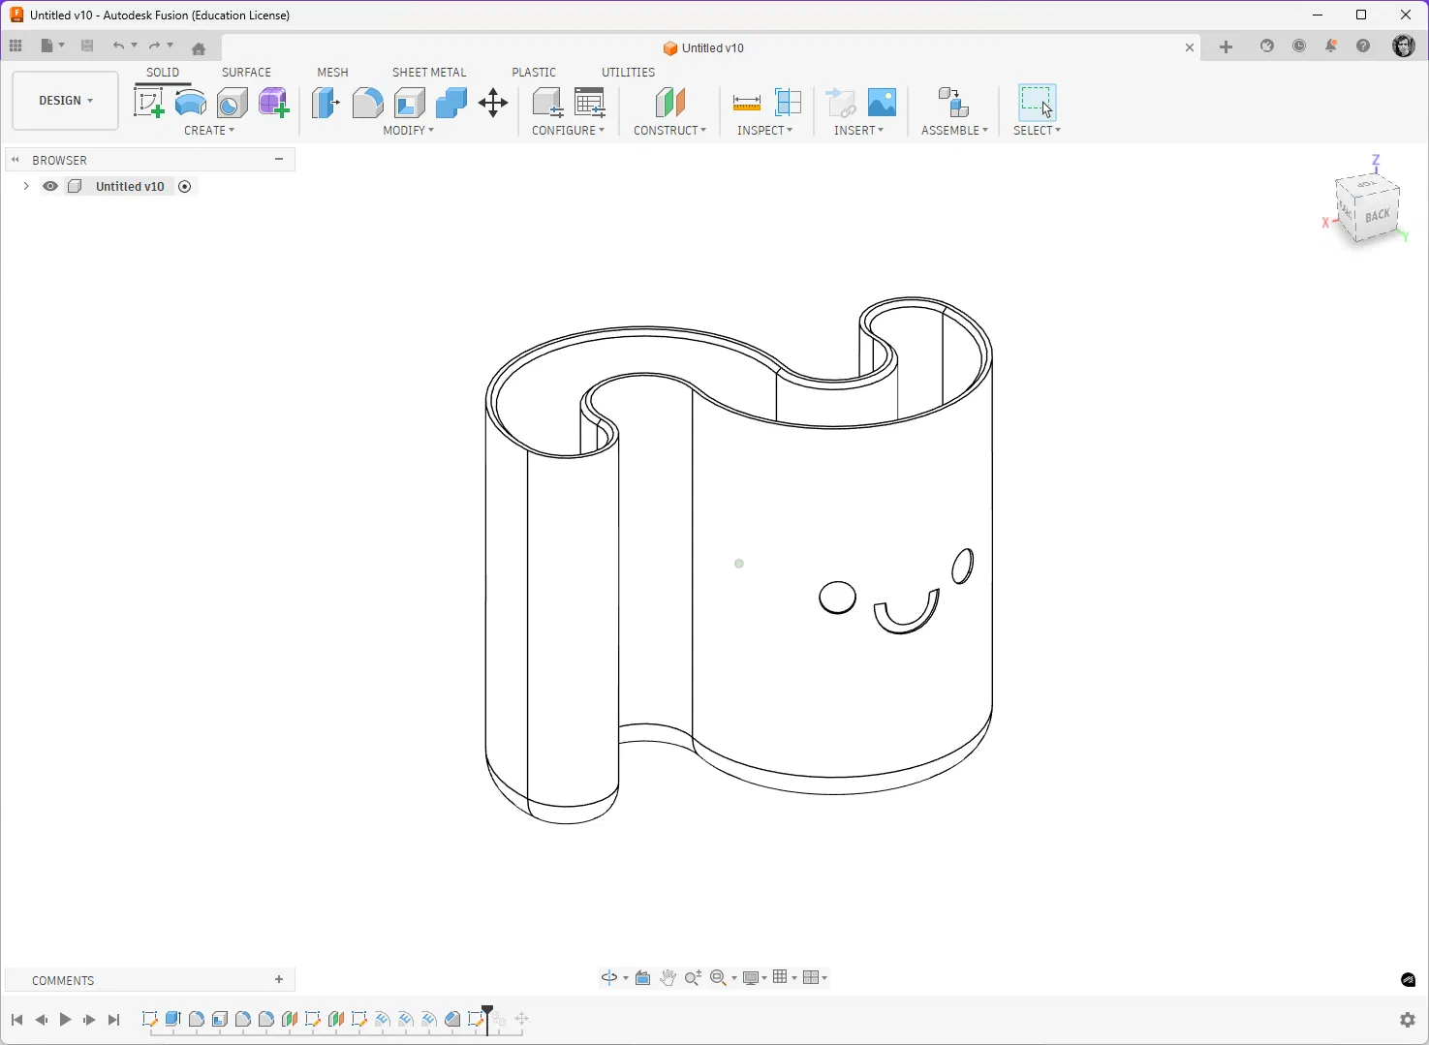This screenshot has width=1429, height=1045.
Task: Activate the Move/Copy arrows tool
Action: 493,103
